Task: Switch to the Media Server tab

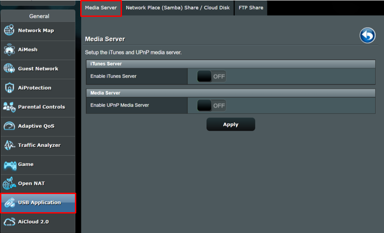Action: 101,8
